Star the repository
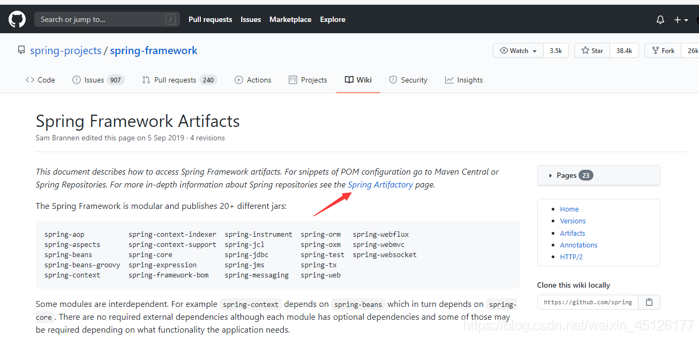The width and height of the screenshot is (699, 338). (x=592, y=50)
